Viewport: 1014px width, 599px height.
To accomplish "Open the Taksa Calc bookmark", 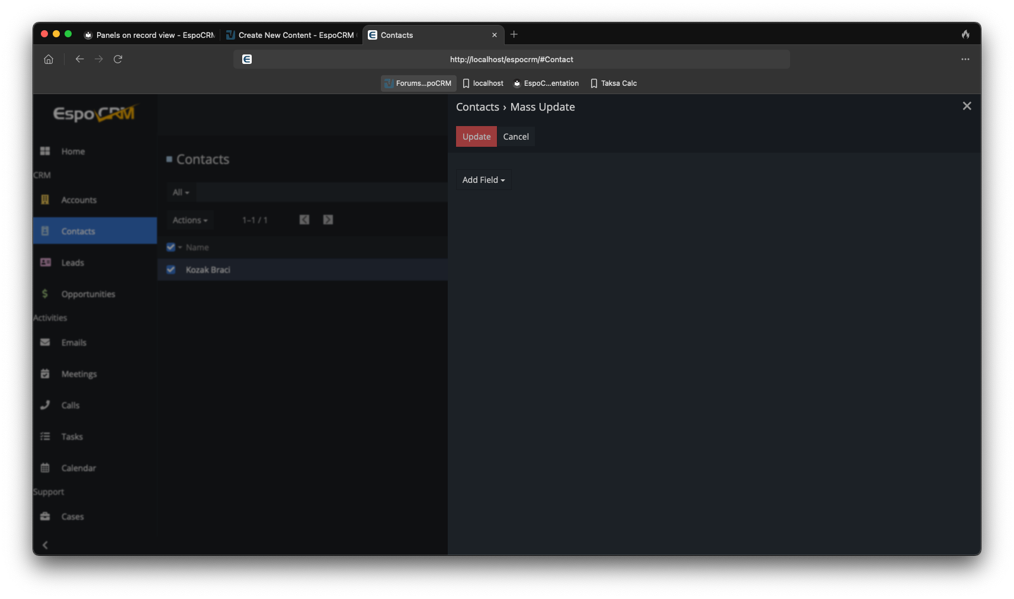I will (x=614, y=83).
